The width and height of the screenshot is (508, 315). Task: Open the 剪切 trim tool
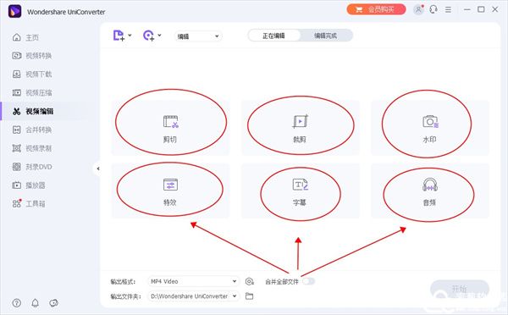coord(170,128)
